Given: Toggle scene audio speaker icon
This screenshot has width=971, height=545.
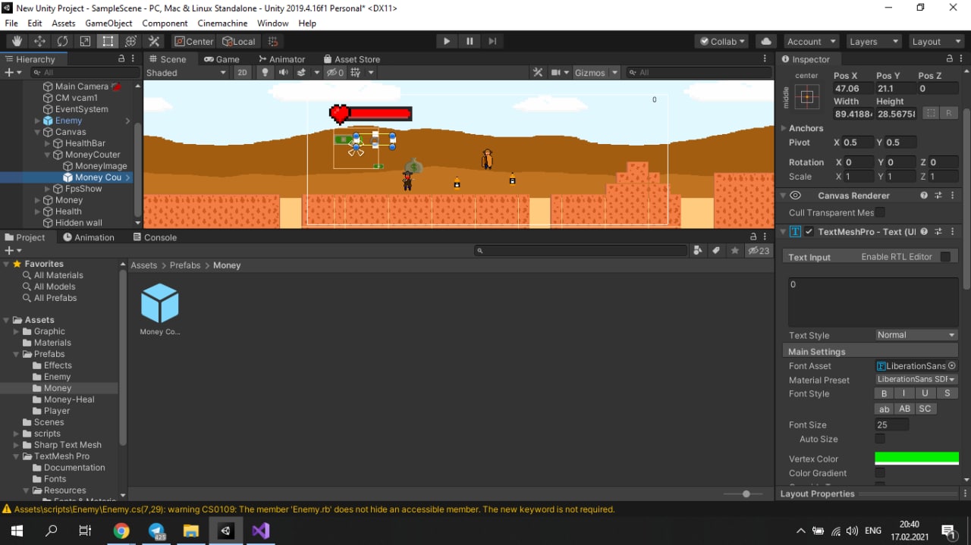Looking at the screenshot, I should [x=283, y=73].
